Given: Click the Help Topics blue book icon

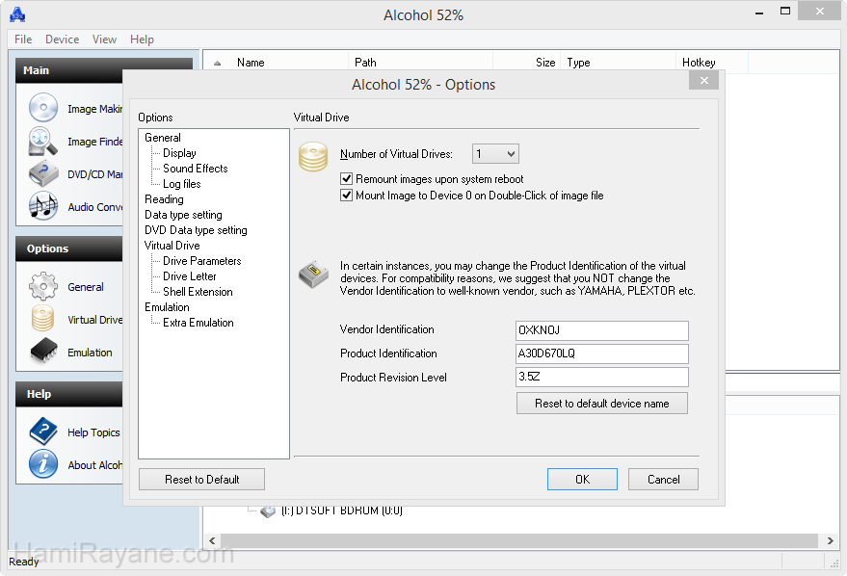Looking at the screenshot, I should coord(43,432).
